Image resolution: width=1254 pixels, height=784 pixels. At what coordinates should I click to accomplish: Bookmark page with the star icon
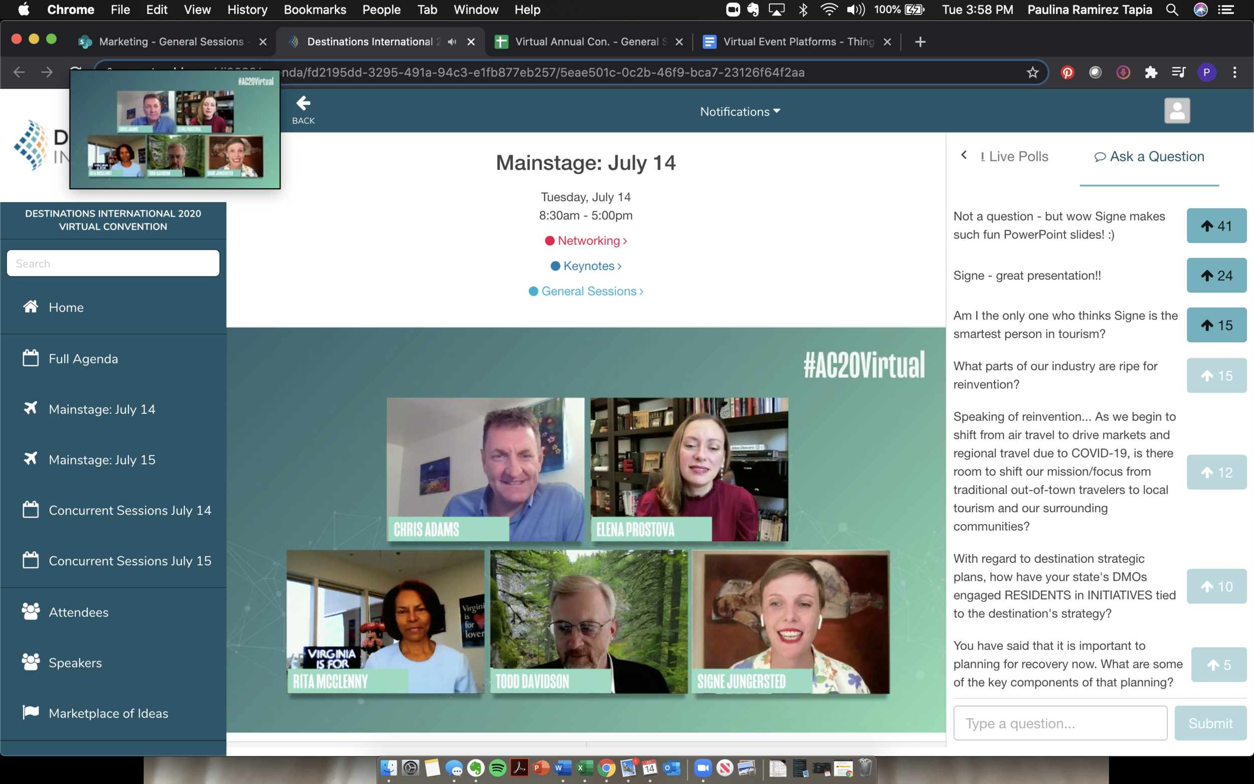(1033, 72)
